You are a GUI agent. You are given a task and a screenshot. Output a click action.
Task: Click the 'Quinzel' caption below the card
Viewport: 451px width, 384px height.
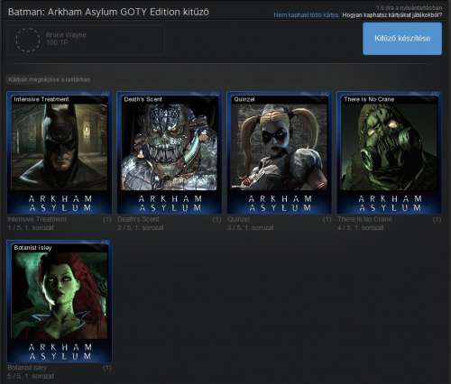[x=239, y=219]
